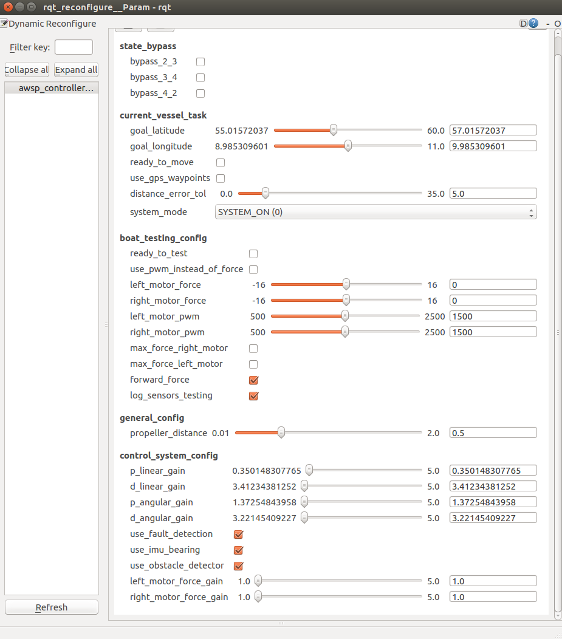
Task: Click the scrollbar down arrow at bottom right
Action: (558, 616)
